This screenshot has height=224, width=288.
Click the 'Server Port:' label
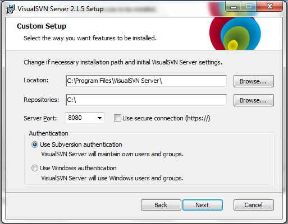point(40,118)
